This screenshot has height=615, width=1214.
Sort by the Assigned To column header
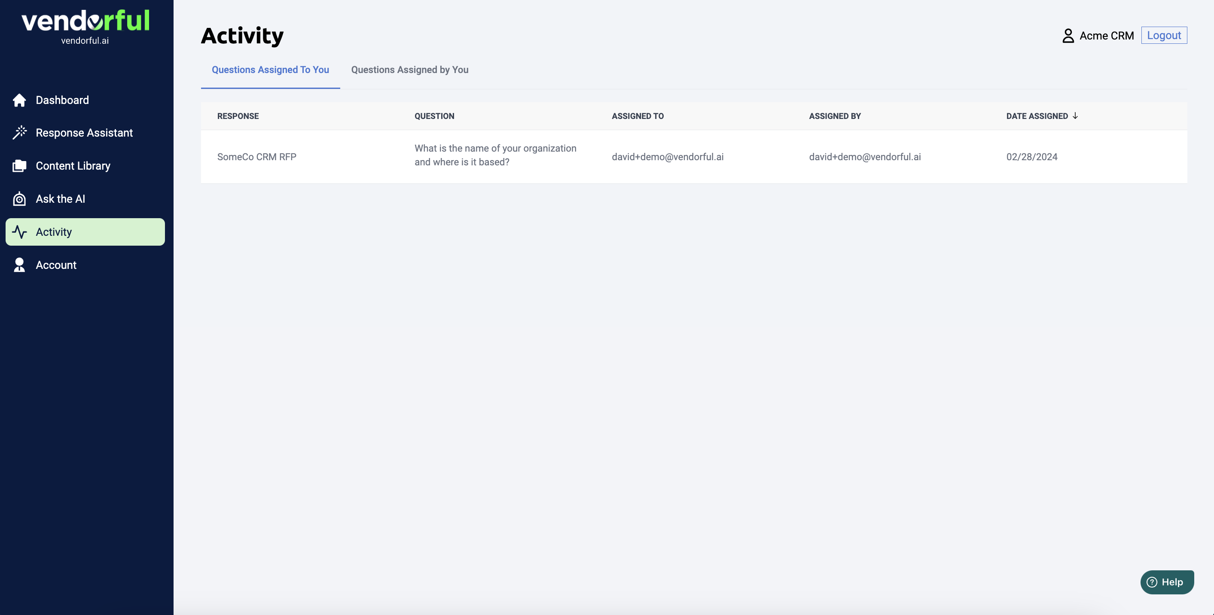pyautogui.click(x=637, y=116)
